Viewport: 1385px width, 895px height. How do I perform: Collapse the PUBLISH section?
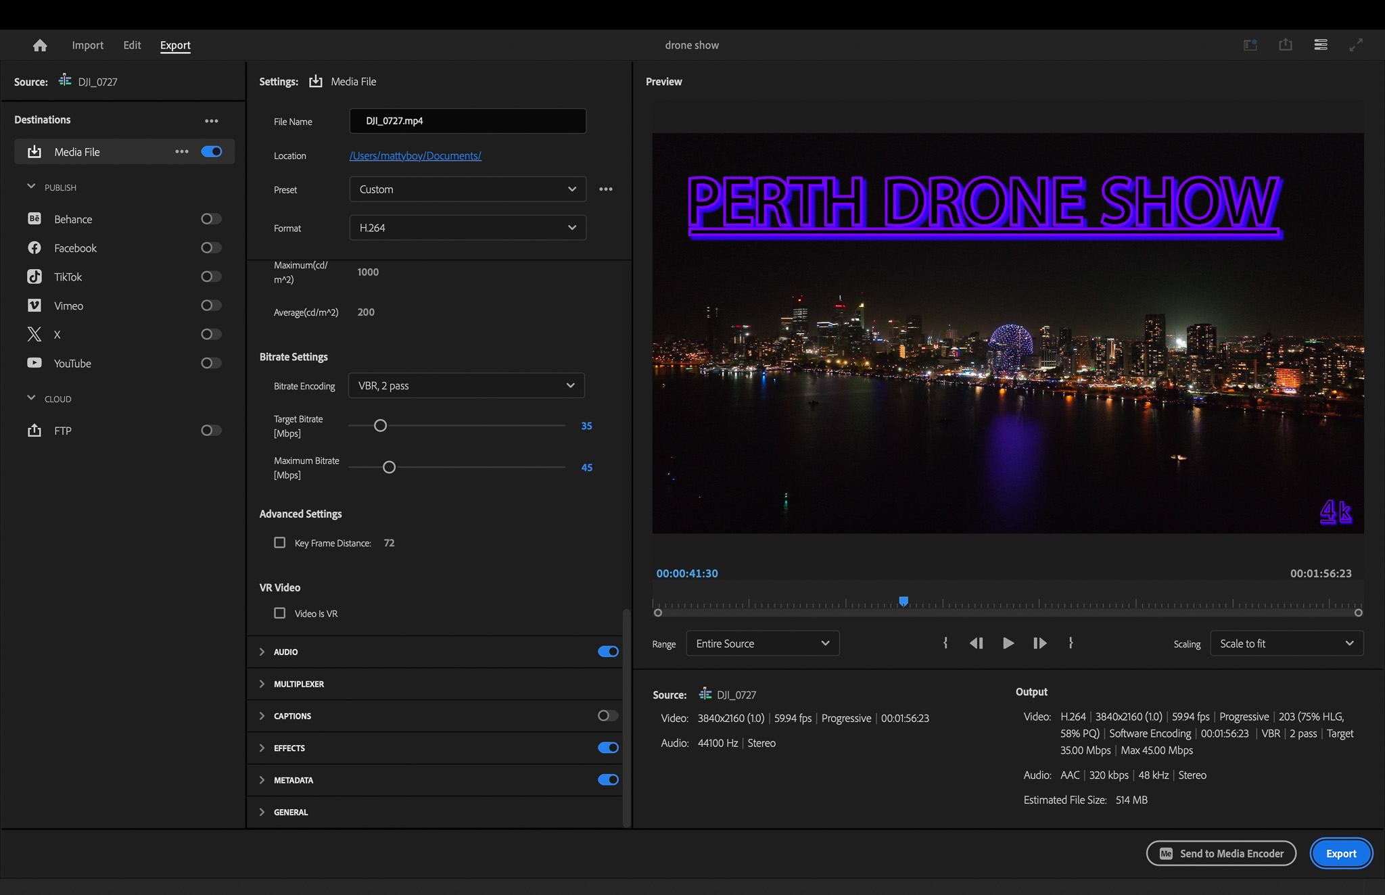tap(31, 187)
